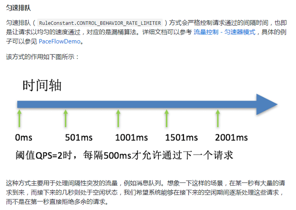The image size is (296, 210).
Task: Click the 0ms time label
Action: coord(24,138)
